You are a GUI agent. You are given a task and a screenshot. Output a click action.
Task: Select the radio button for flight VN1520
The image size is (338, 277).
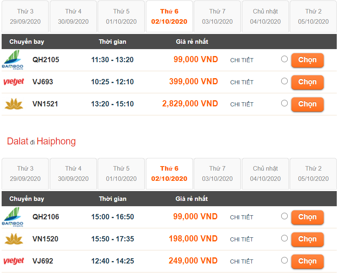284,238
